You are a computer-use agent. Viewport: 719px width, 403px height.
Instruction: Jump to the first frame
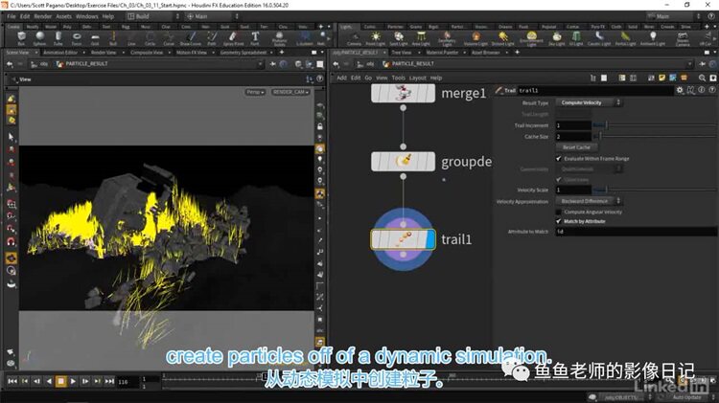[12, 381]
